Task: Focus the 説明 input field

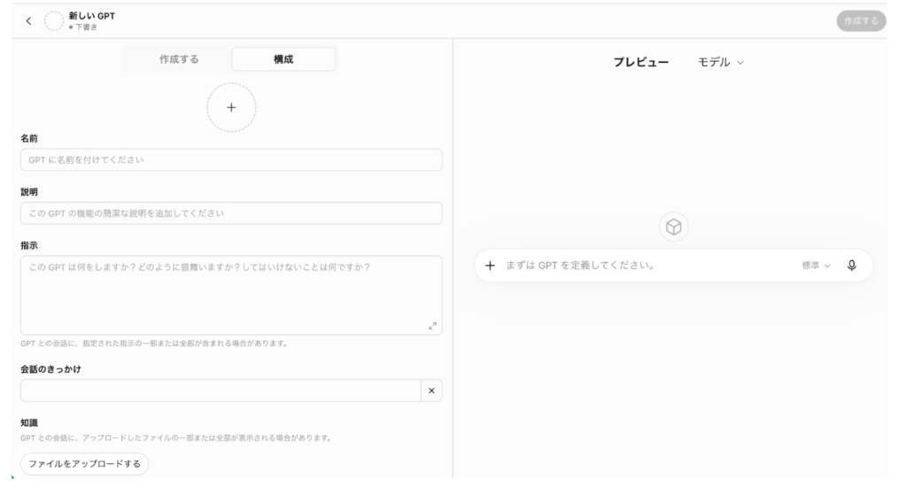Action: 231,213
